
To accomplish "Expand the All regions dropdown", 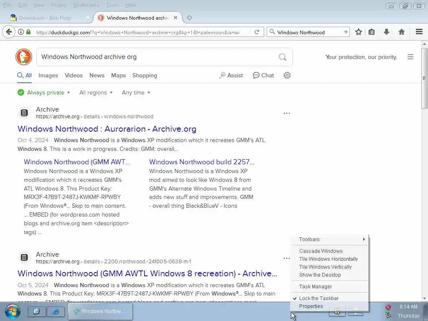I will pos(96,92).
